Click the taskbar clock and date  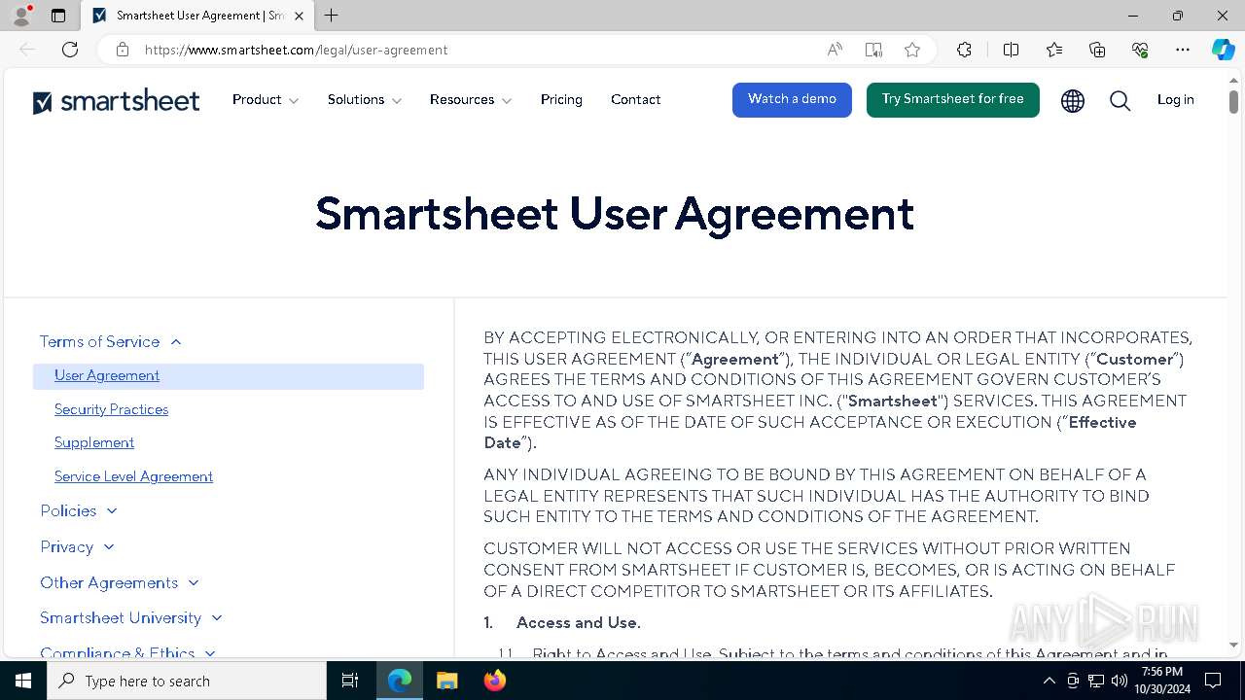(1162, 681)
